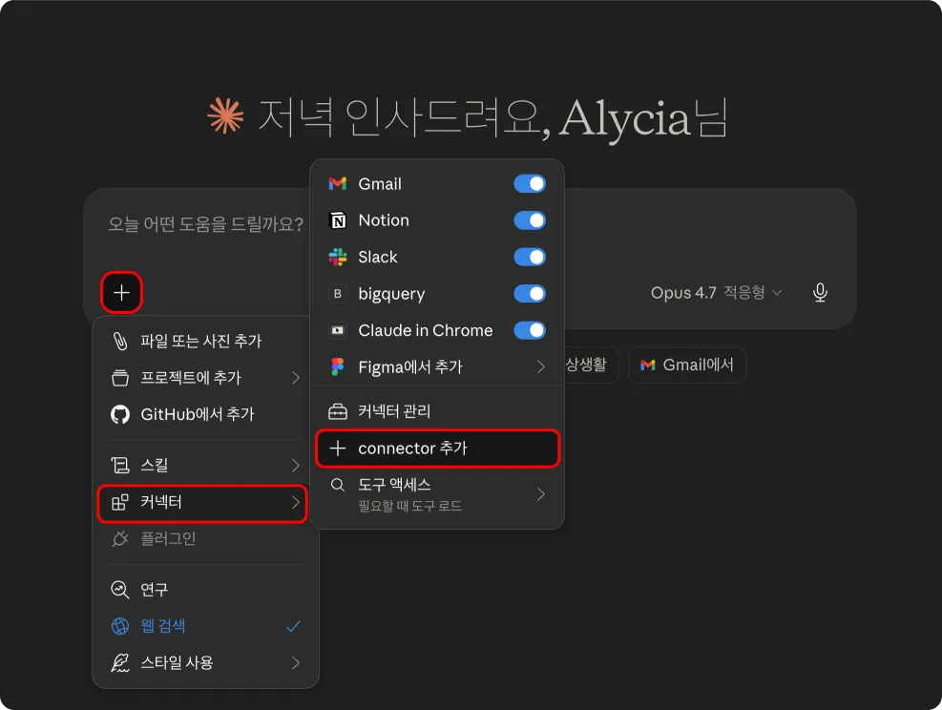This screenshot has width=942, height=710.
Task: Select GitHub에서 추가 menu item
Action: [205, 414]
